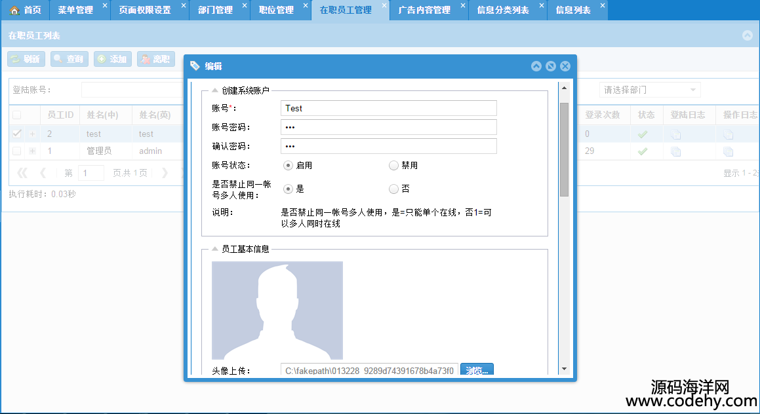Viewport: 760px width, 414px height.
Task: Toggle the checkbox for 管理员 row
Action: [17, 151]
